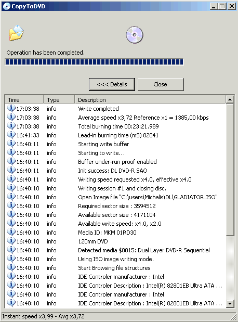The height and width of the screenshot is (322, 238).
Task: Click info icon beside Average speed row
Action: [11, 117]
